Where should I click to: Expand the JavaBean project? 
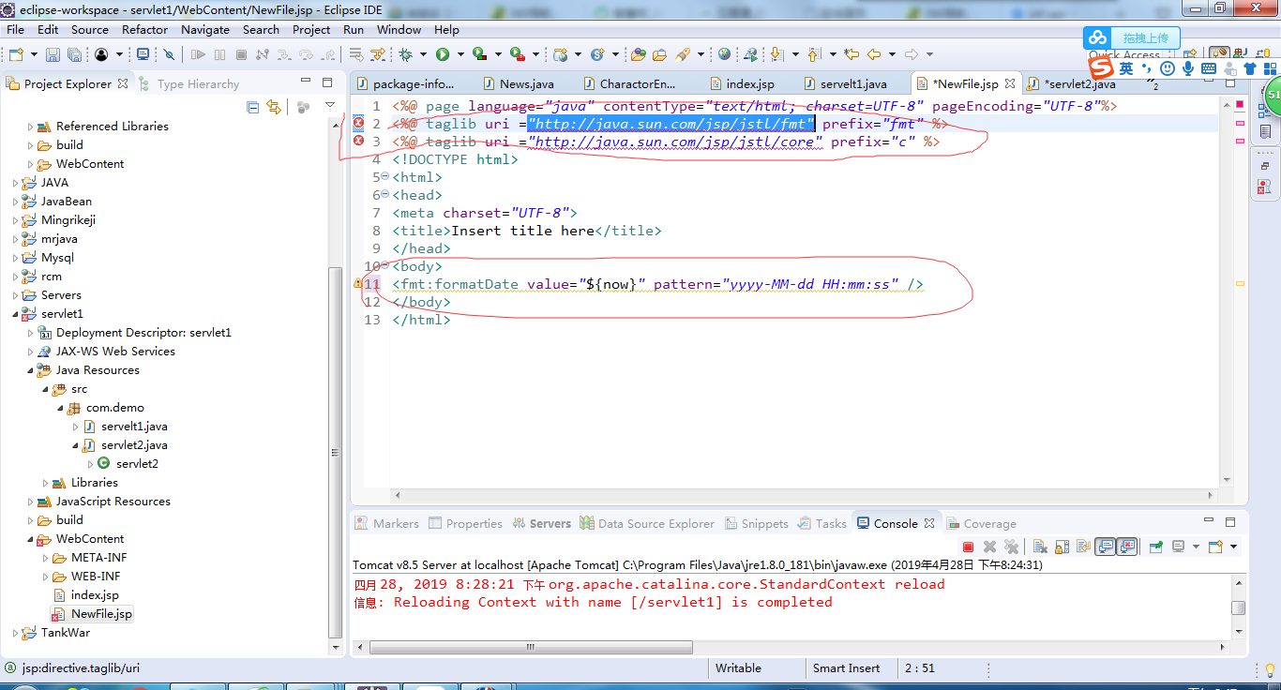15,202
